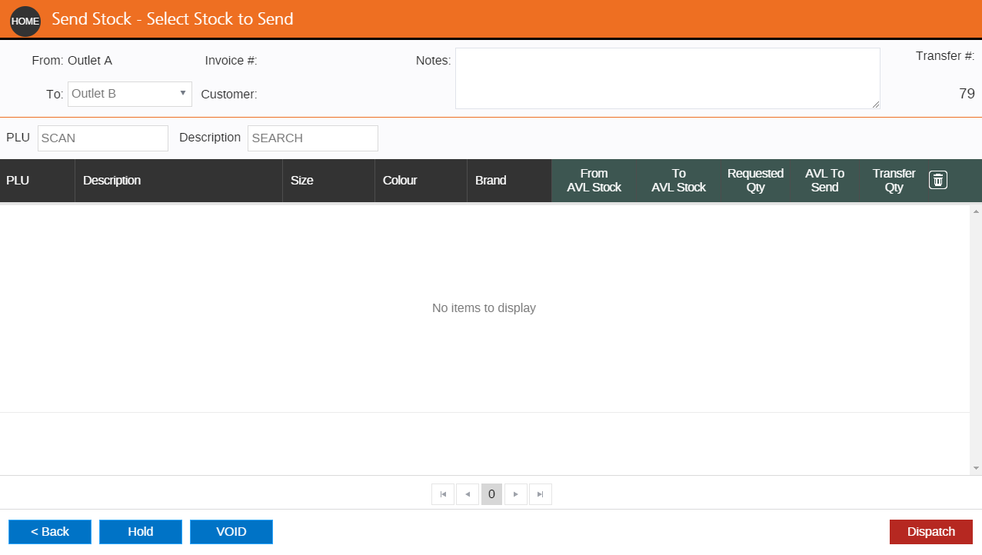Click the Invoice # label

pyautogui.click(x=231, y=61)
